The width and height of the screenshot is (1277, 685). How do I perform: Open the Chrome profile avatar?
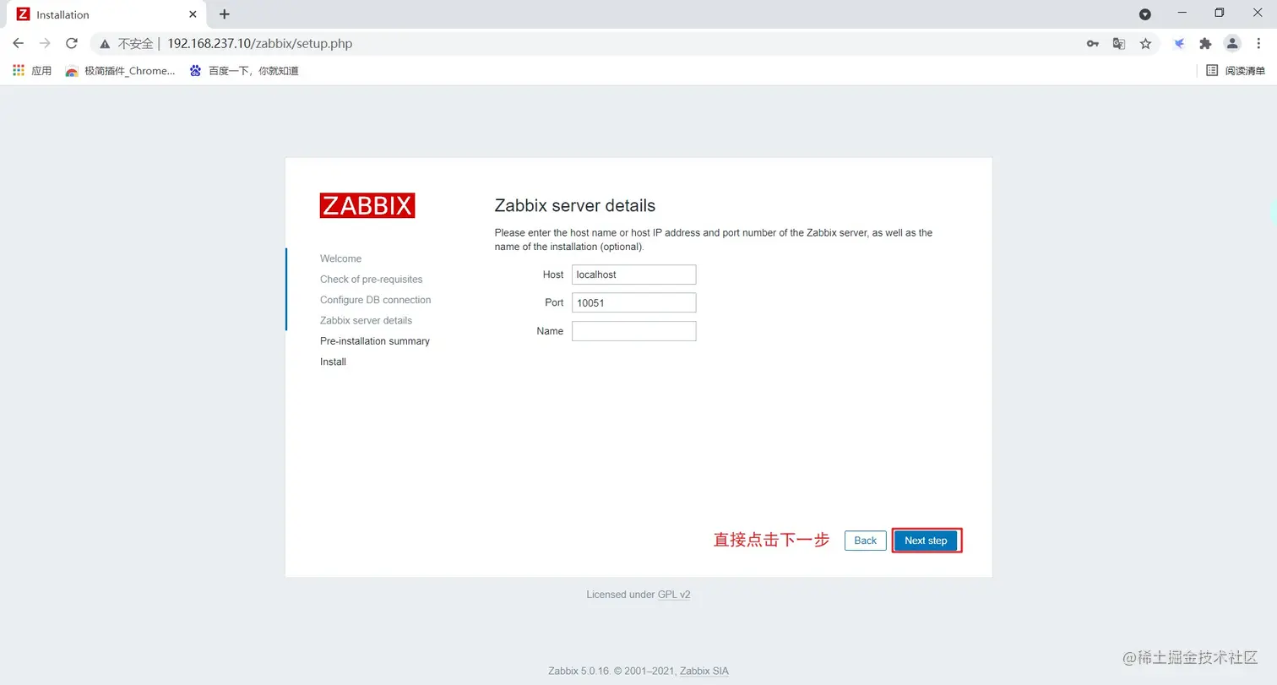(1232, 44)
